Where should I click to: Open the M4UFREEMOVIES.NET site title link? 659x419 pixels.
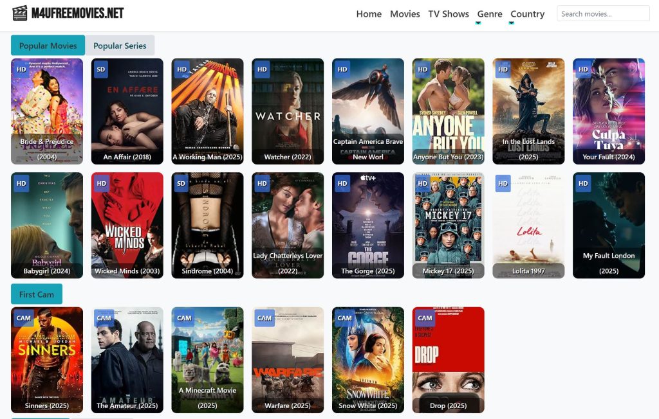[77, 13]
